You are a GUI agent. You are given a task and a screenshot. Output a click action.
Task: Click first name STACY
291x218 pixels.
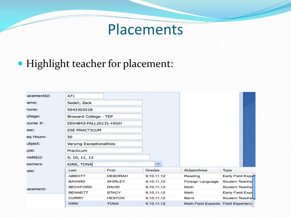coord(114,193)
